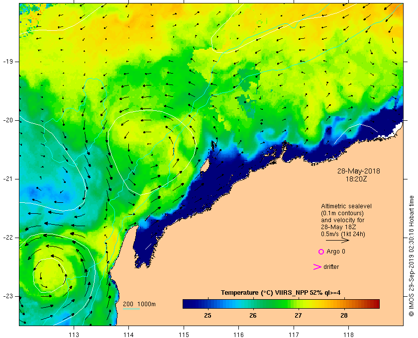The height and width of the screenshot is (338, 418).
Task: Click the latitude axis label -19
Action: coord(7,62)
